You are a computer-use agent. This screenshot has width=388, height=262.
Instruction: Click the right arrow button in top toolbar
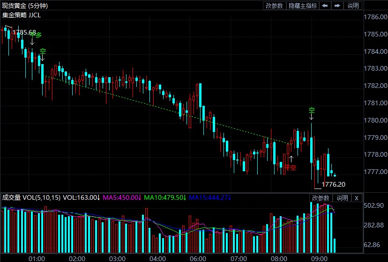tap(337, 6)
